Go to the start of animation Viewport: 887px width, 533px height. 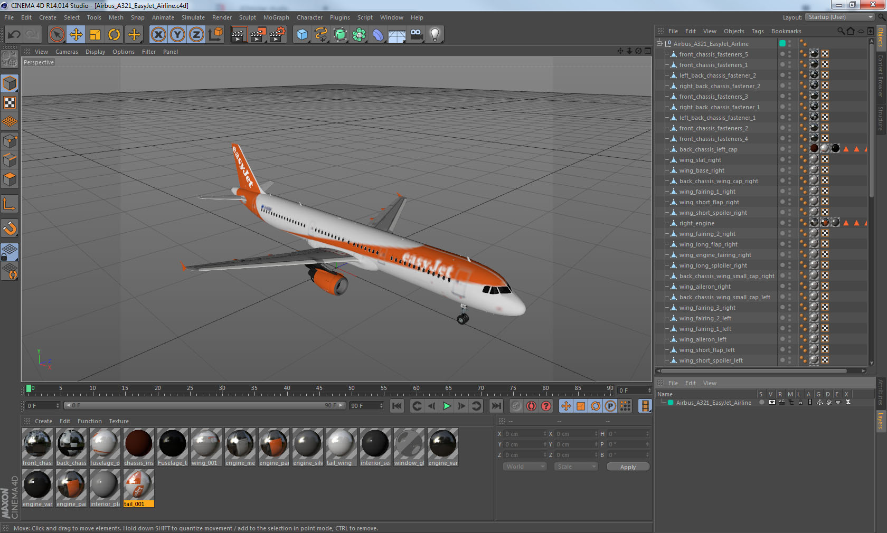[397, 406]
